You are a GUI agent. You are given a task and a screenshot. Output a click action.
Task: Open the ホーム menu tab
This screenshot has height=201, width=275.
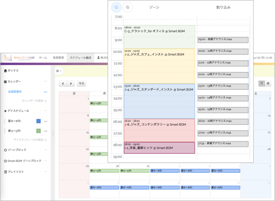point(43,58)
